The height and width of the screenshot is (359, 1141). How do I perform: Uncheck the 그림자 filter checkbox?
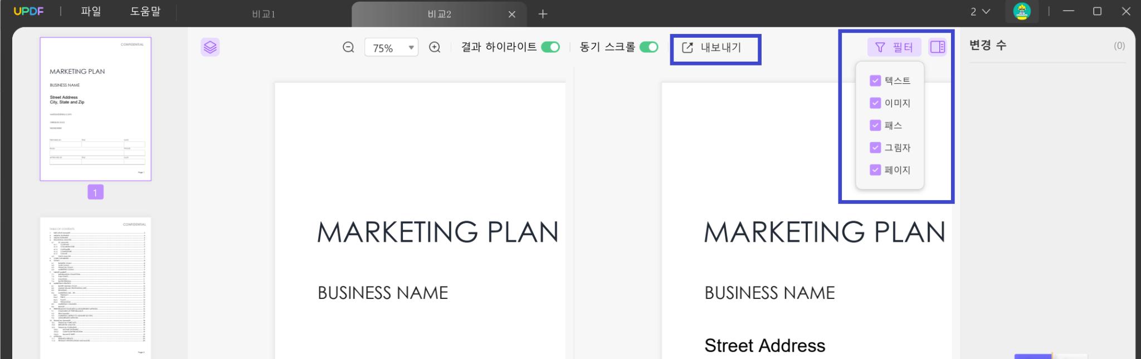pyautogui.click(x=875, y=147)
